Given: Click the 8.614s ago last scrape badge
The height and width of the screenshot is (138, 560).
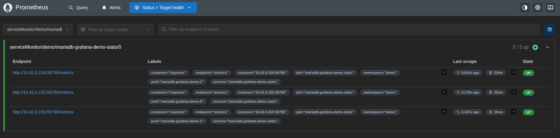Looking at the screenshot, I should (x=468, y=73).
